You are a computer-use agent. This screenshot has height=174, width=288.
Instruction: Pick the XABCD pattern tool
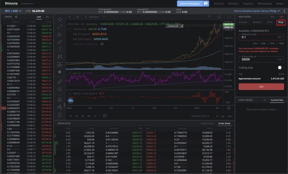point(60,57)
